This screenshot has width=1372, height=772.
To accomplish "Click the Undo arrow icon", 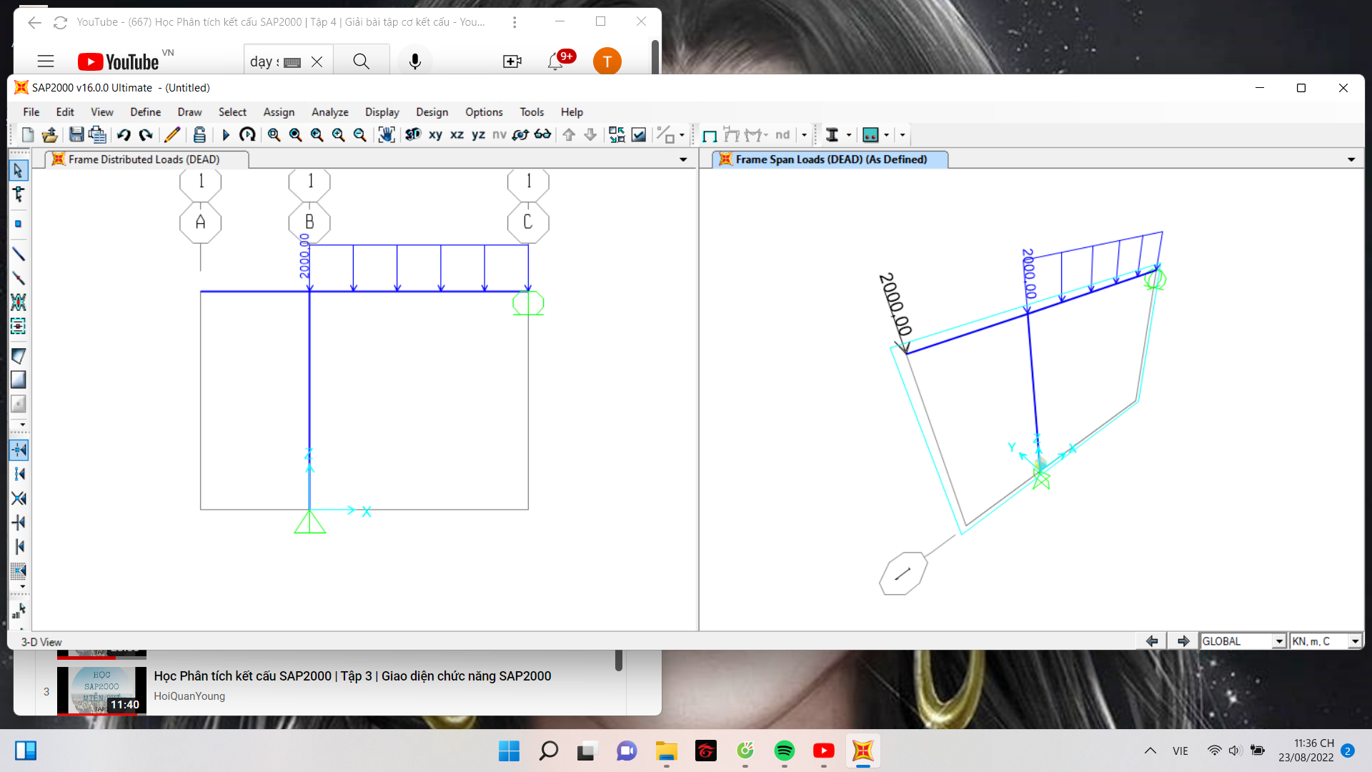I will click(x=124, y=134).
